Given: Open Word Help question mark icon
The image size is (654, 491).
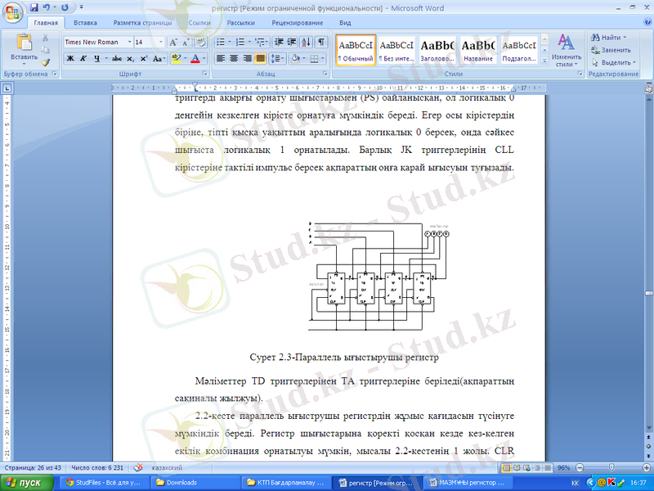Looking at the screenshot, I should pyautogui.click(x=646, y=24).
